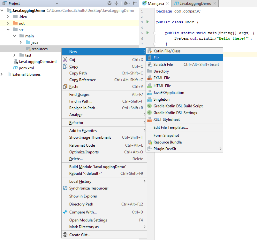This screenshot has height=240, width=257.
Task: Click the Scroll from Source target icon
Action: [x=110, y=4]
